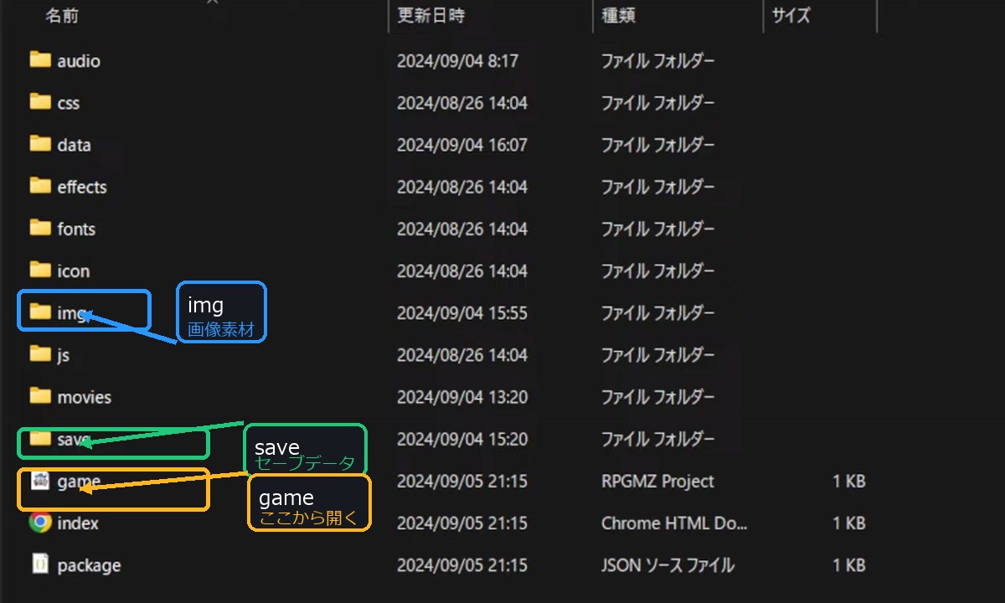This screenshot has height=603, width=1005.
Task: Select the img folder icon
Action: [40, 312]
